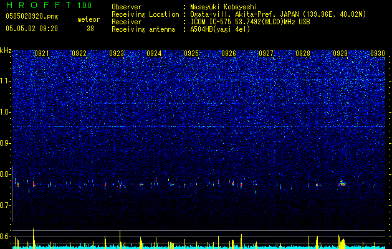Click the 0923 time marker

(x=117, y=53)
